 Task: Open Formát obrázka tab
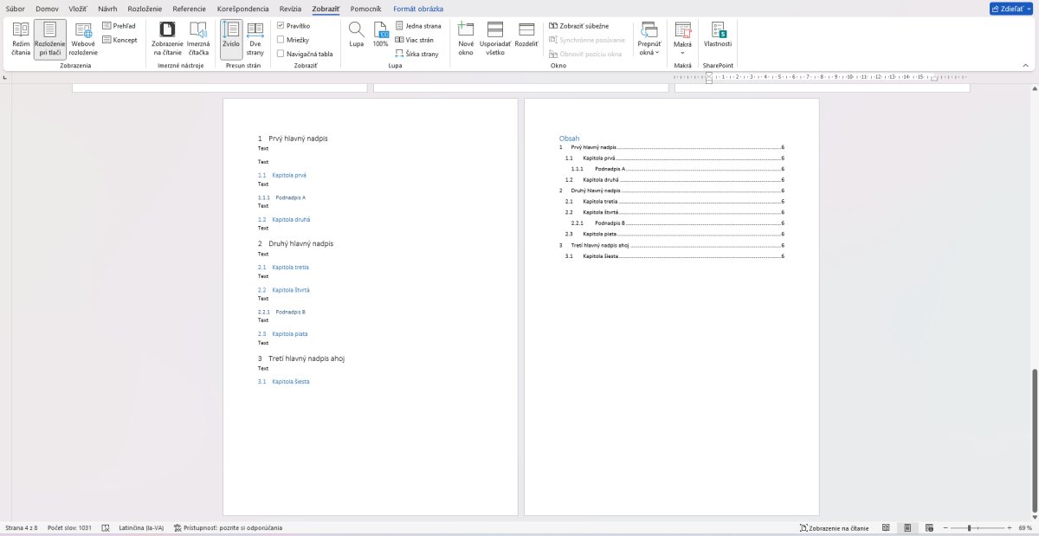[x=418, y=8]
